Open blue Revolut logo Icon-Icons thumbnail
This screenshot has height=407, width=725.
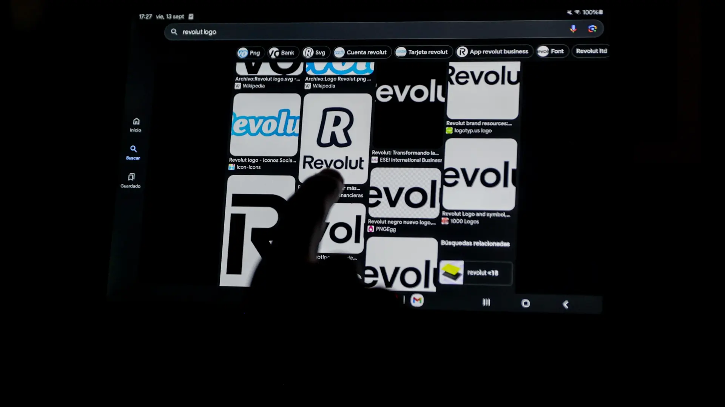click(265, 124)
